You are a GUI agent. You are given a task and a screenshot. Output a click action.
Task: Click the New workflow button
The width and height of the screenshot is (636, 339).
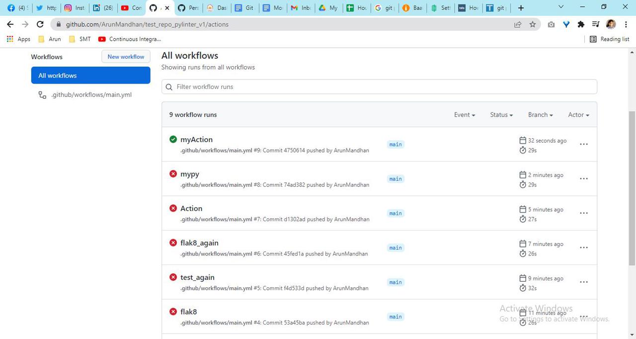[126, 56]
